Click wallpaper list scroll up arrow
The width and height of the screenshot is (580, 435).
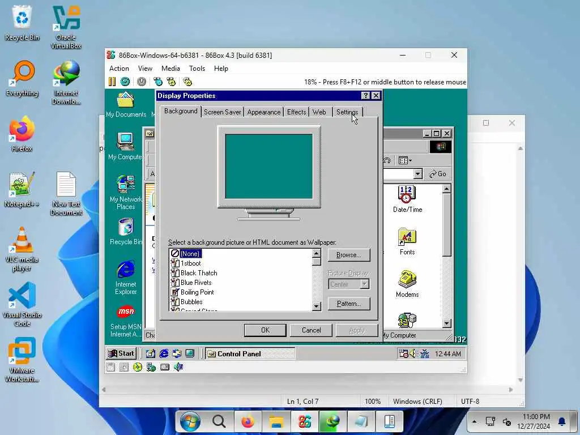(316, 253)
